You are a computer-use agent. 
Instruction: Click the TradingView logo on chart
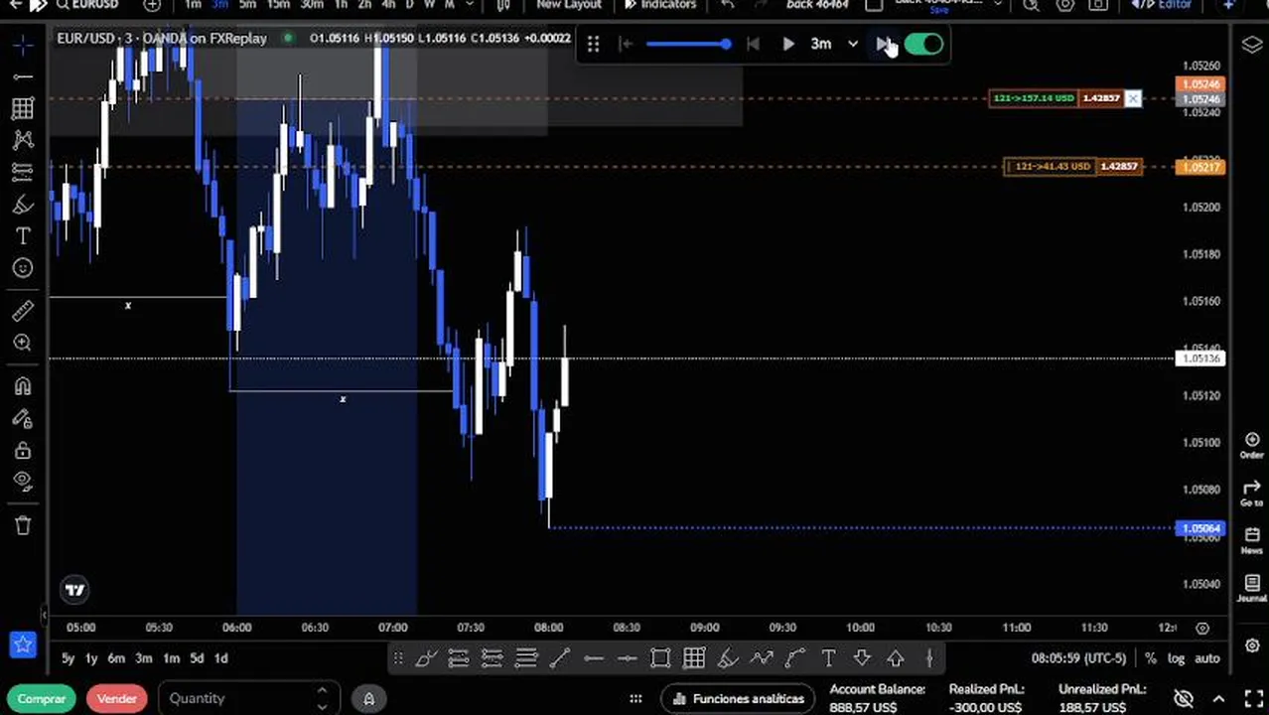[74, 591]
